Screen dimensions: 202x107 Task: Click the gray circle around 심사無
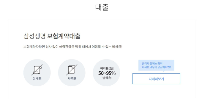click(37, 73)
